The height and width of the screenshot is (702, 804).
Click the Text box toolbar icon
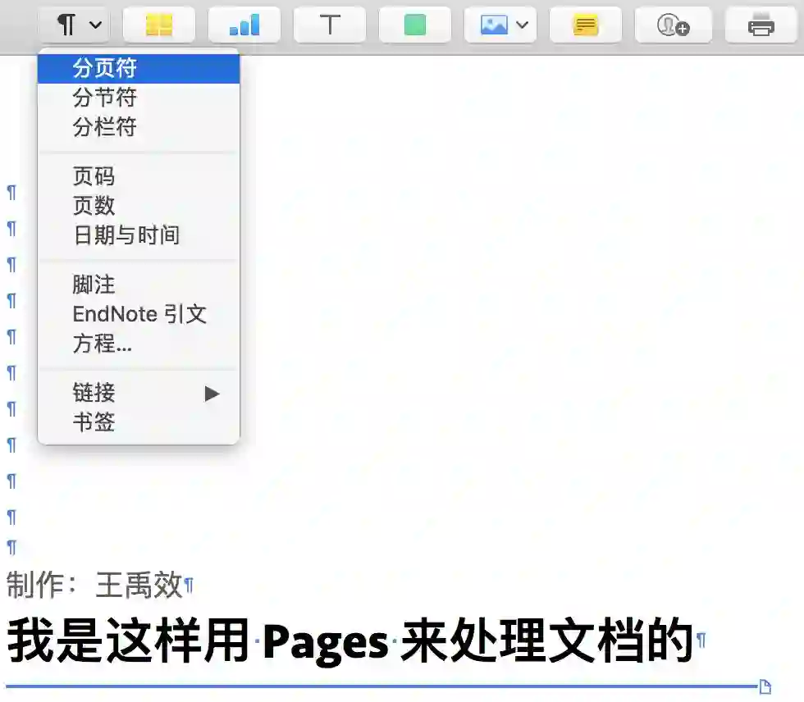pos(330,25)
